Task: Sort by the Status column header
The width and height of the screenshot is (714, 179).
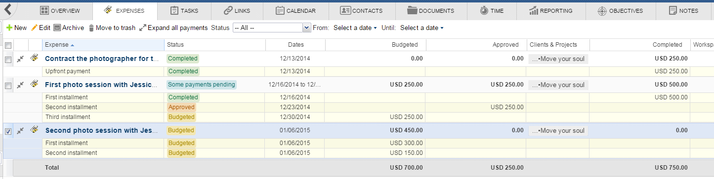Action: click(215, 45)
